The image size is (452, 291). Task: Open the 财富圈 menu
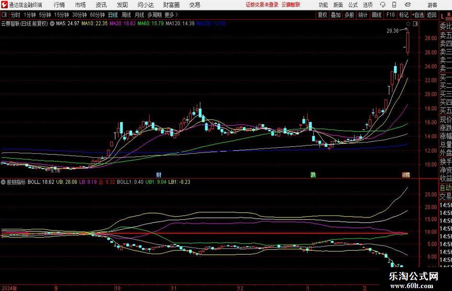(171, 5)
